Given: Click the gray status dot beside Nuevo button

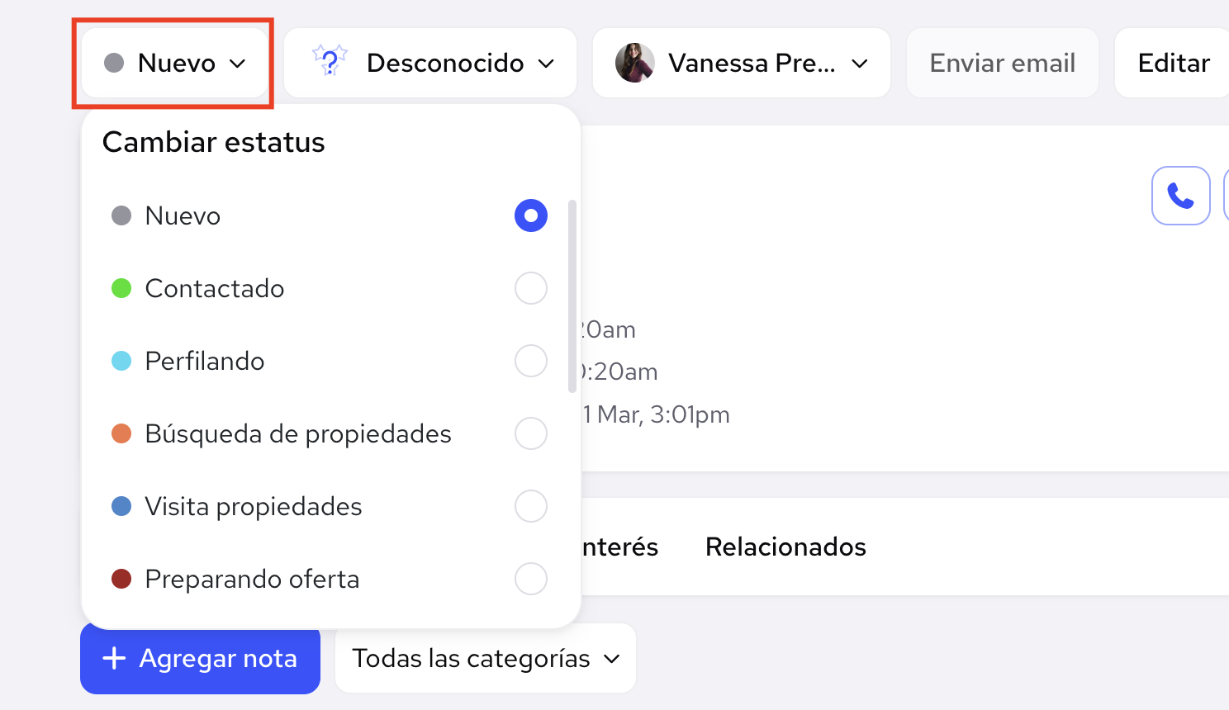Looking at the screenshot, I should tap(114, 63).
